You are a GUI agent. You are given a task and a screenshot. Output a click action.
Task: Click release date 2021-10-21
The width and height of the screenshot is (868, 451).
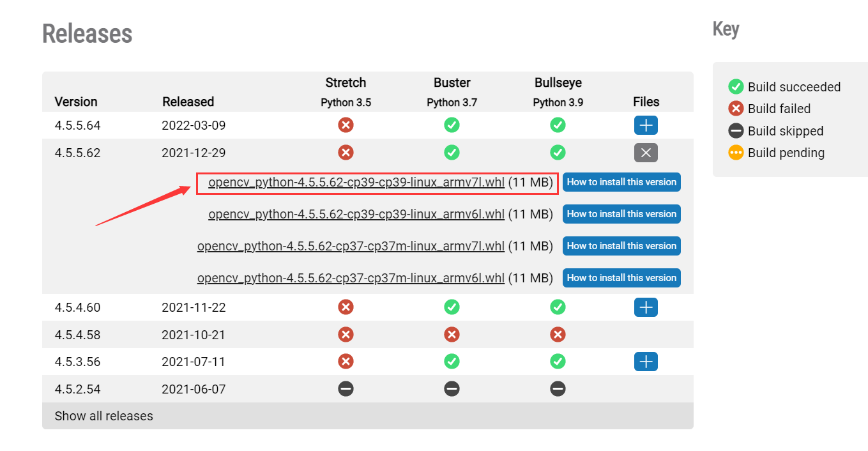click(x=194, y=335)
